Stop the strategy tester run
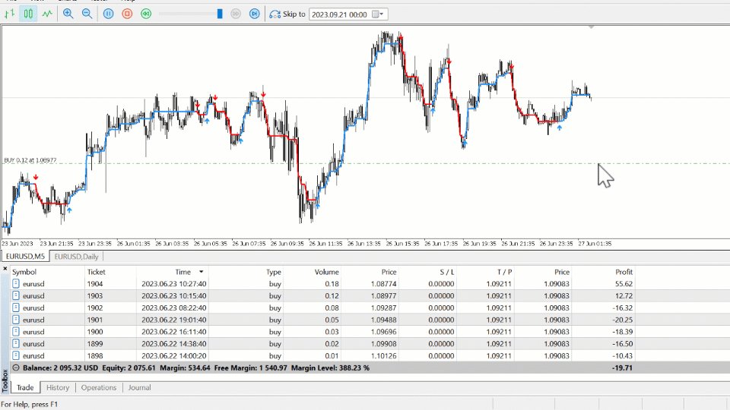Viewport: 730px width, 410px height. 127,14
